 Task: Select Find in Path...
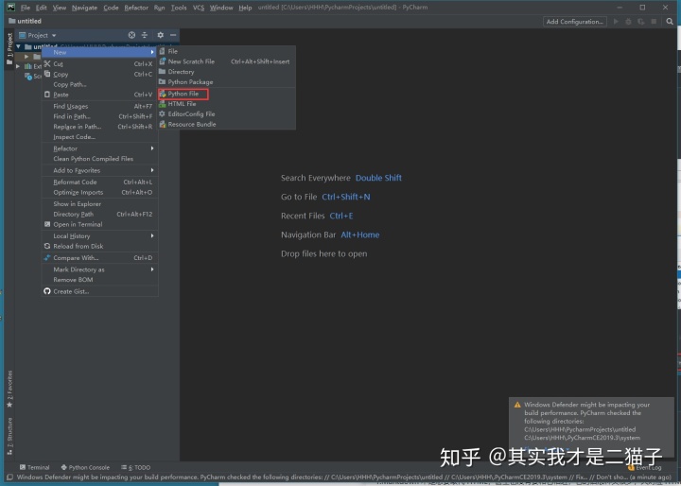pyautogui.click(x=99, y=116)
